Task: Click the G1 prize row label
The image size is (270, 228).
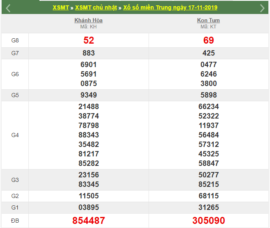Action: 15,207
